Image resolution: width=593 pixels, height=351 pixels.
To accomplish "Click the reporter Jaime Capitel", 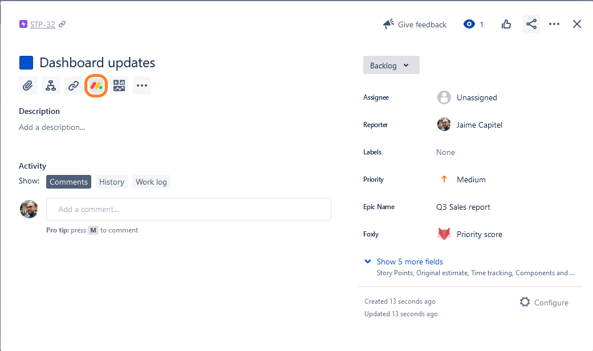I will [479, 125].
